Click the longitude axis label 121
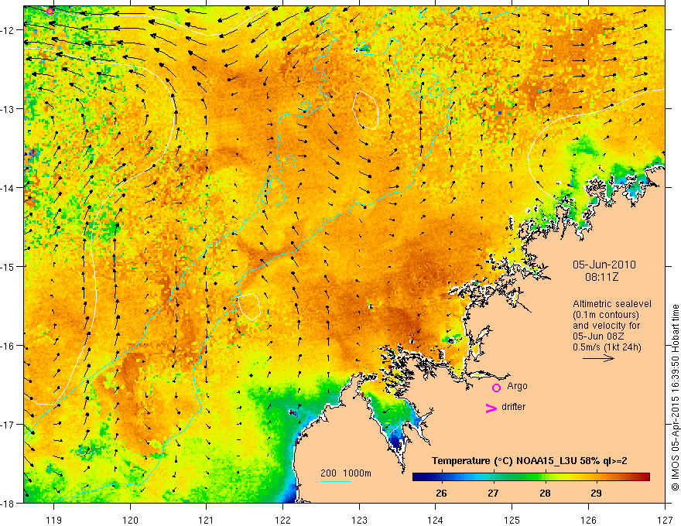Screen dimensions: 681x526 point(207,521)
